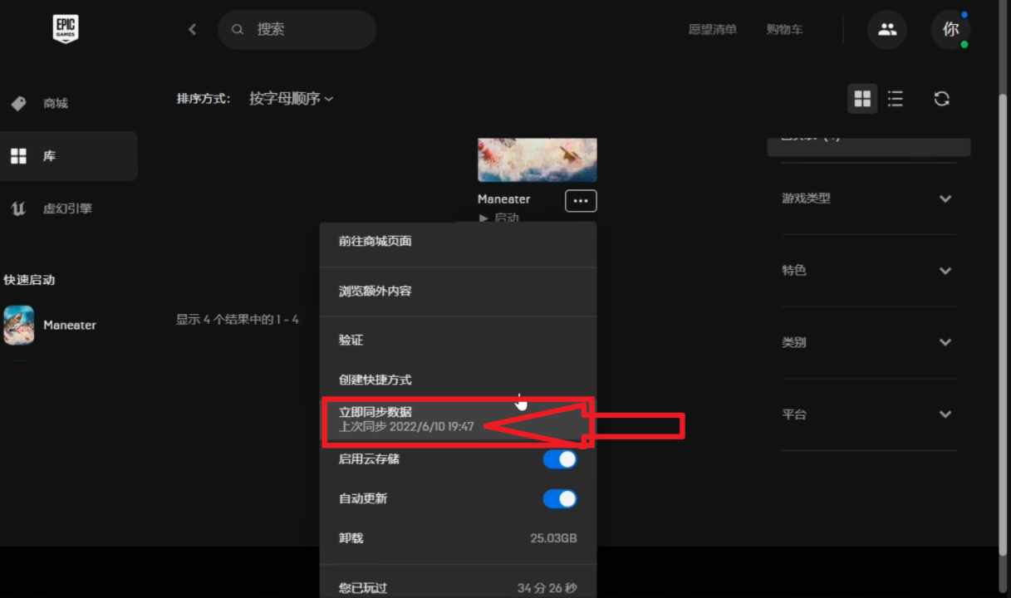Click the 商城 tag icon in sidebar
Viewport: 1011px width, 598px height.
(18, 104)
